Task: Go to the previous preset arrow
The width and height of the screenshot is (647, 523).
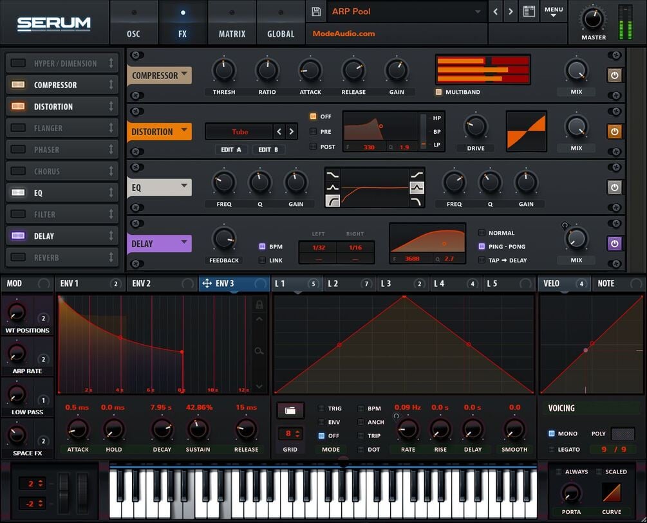Action: point(496,12)
